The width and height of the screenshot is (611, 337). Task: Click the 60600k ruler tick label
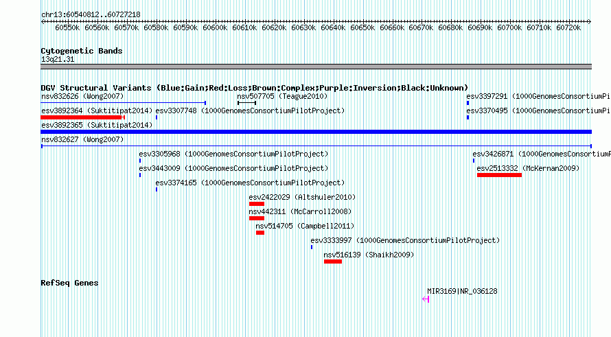215,27
